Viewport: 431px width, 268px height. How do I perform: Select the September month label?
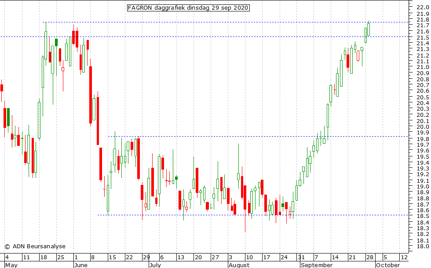tap(317, 265)
